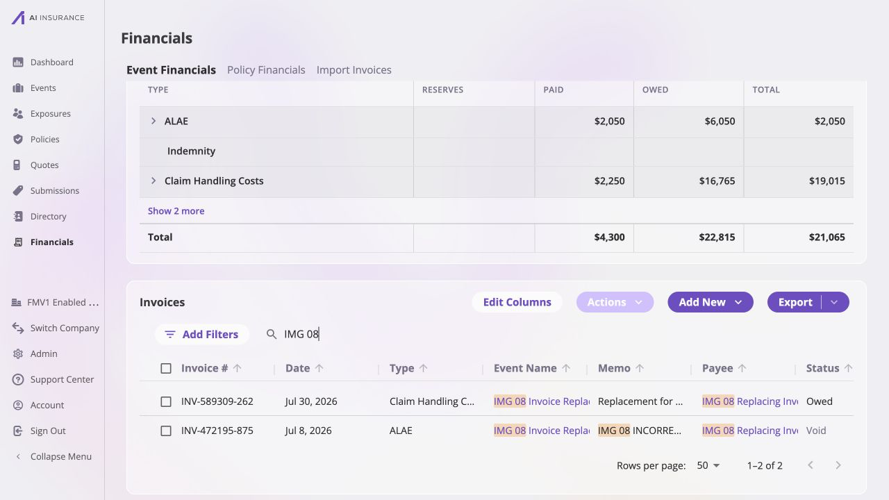Open the Actions dropdown
Viewport: 889px width, 500px height.
click(615, 302)
